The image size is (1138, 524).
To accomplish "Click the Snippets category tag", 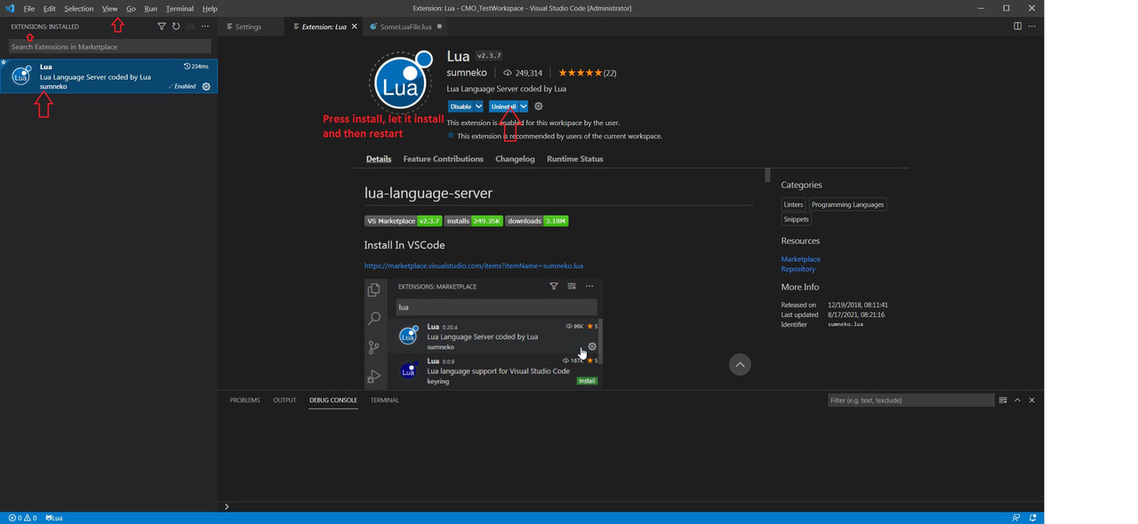I will coord(796,219).
